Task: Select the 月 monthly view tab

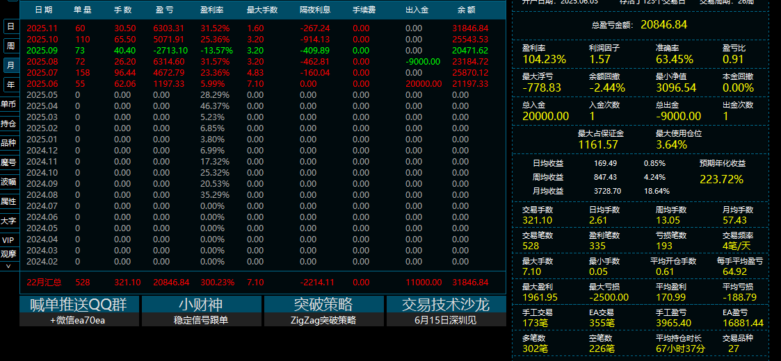Action: tap(10, 65)
